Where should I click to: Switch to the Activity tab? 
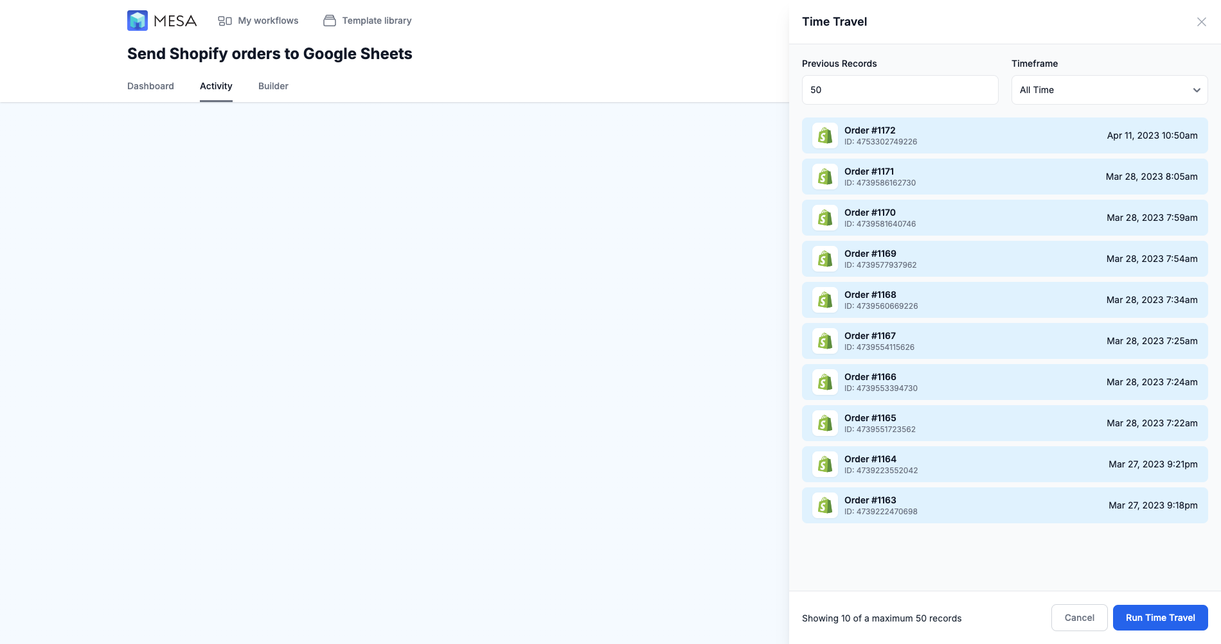pyautogui.click(x=216, y=86)
